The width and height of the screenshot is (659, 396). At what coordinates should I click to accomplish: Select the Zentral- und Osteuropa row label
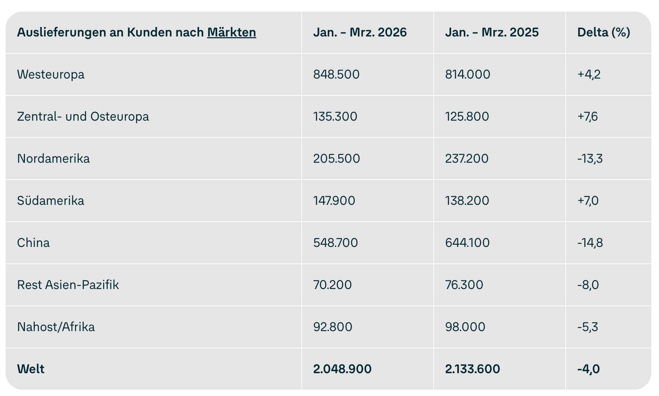[x=83, y=116]
